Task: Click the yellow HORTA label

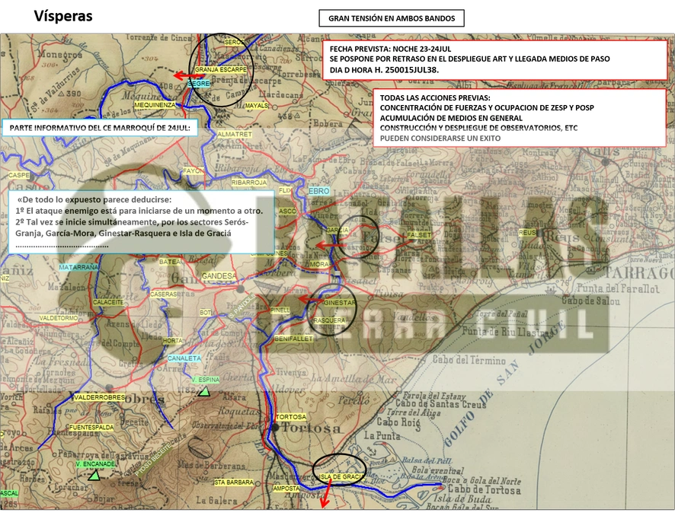Action: tap(172, 341)
